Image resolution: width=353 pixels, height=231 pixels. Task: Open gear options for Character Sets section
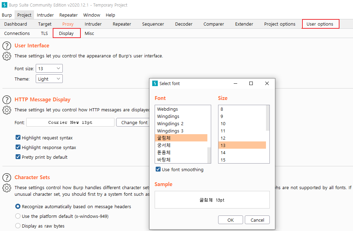point(7,188)
